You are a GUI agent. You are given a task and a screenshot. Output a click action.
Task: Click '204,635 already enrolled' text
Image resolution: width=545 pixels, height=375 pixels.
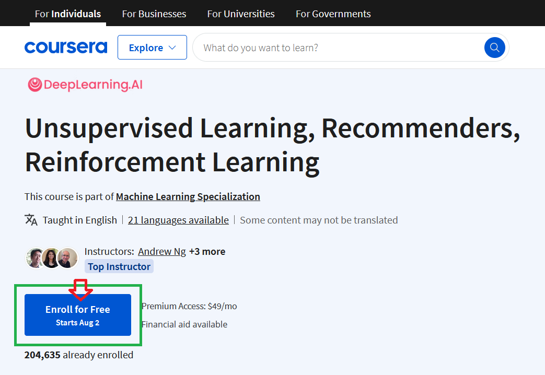(x=79, y=355)
